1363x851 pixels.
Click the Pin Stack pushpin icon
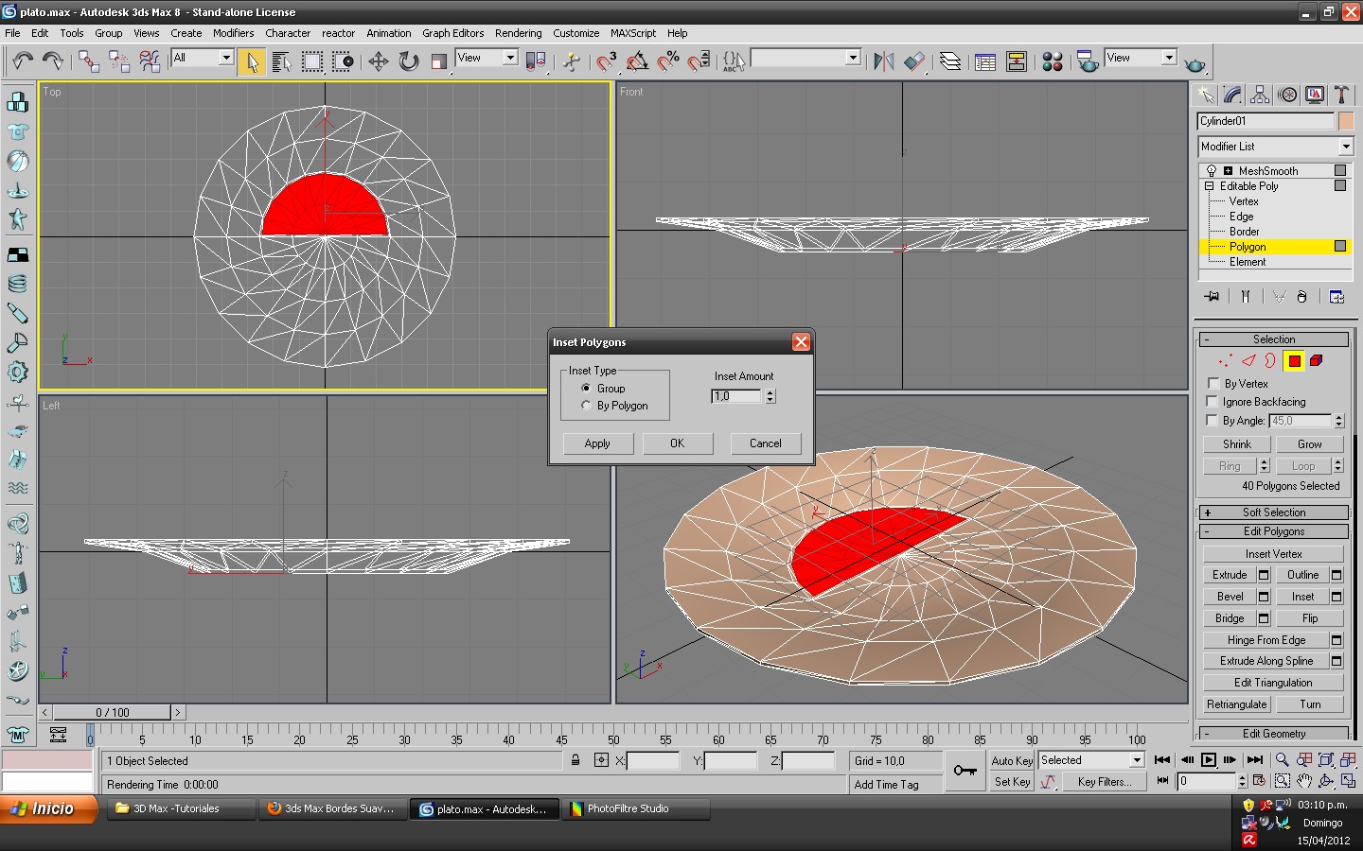tap(1212, 297)
